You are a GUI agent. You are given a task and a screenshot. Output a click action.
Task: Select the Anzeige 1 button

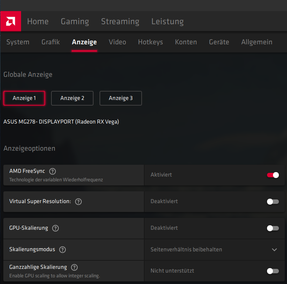click(x=24, y=98)
